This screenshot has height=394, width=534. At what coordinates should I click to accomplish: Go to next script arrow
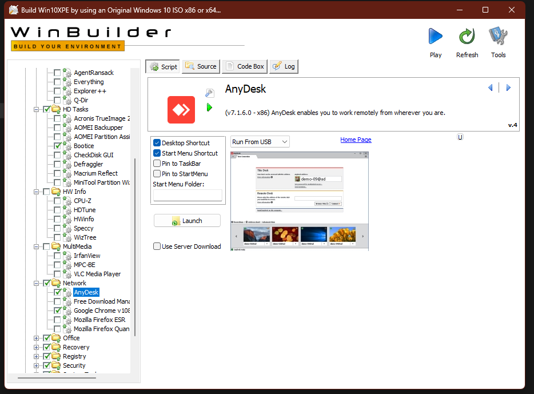[508, 88]
